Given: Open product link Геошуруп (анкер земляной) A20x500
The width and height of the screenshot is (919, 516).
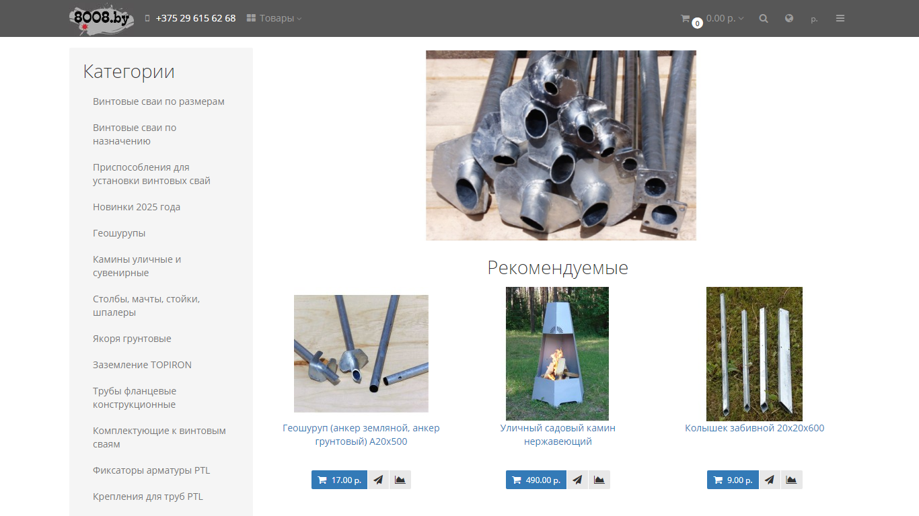Looking at the screenshot, I should (361, 435).
